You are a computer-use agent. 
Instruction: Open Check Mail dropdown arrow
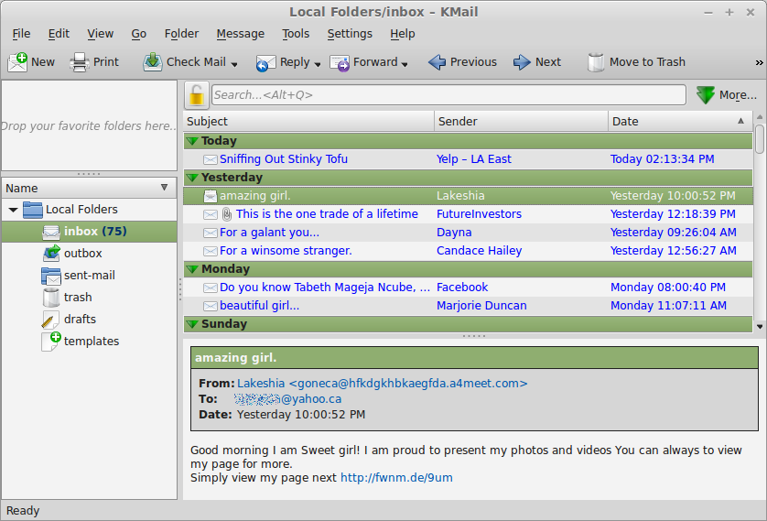[x=234, y=65]
